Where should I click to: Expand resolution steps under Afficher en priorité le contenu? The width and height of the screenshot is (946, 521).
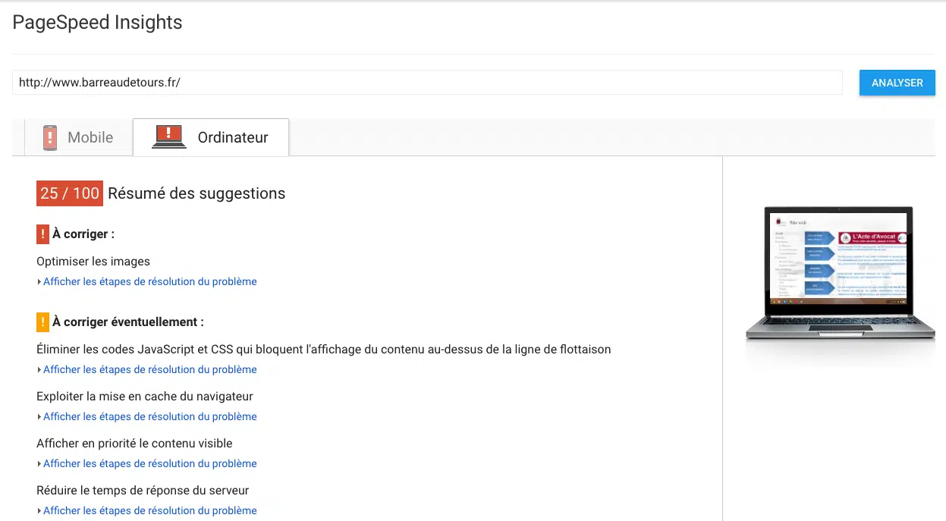pyautogui.click(x=149, y=463)
